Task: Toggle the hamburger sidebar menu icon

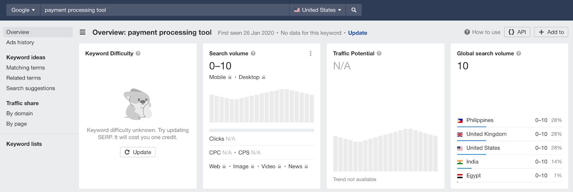Action: tap(82, 32)
